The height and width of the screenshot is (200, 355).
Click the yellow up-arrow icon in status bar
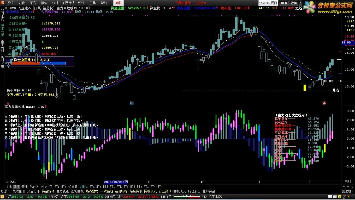(x=340, y=197)
